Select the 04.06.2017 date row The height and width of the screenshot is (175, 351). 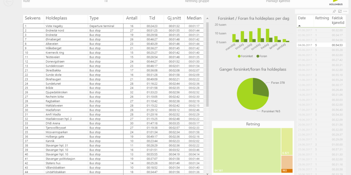pos(320,45)
